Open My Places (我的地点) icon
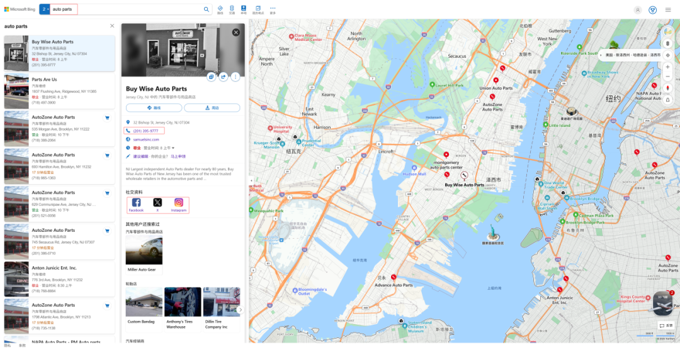The width and height of the screenshot is (680, 348). pyautogui.click(x=258, y=9)
